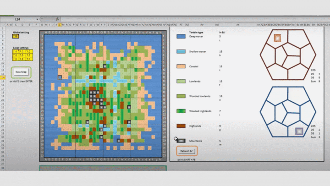The height and width of the screenshot is (186, 330).
Task: Click the 'Lowlands' label
Action: coord(195,81)
